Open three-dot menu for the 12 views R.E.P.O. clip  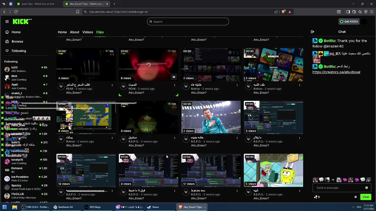[112, 191]
